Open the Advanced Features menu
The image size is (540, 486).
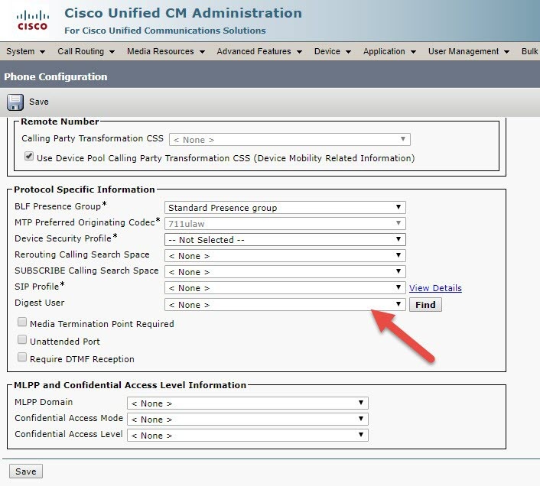point(259,51)
